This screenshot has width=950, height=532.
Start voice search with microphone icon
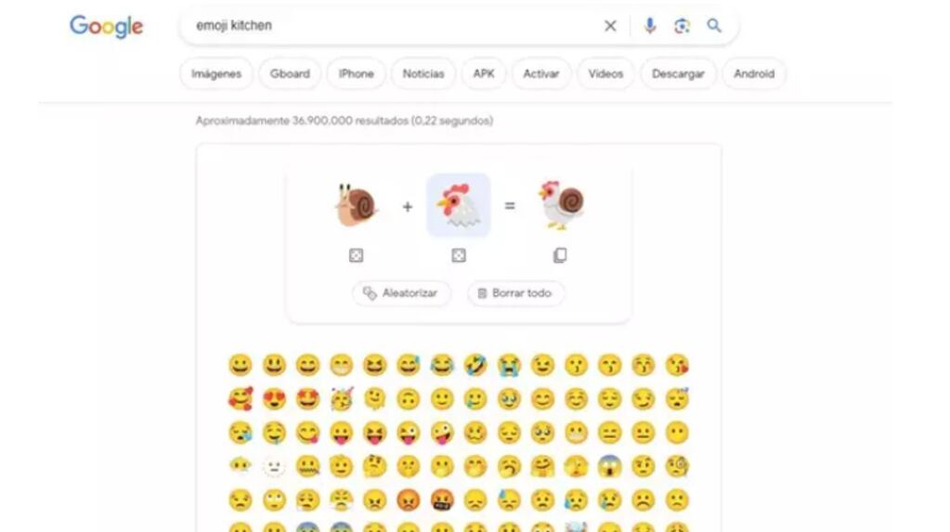649,25
